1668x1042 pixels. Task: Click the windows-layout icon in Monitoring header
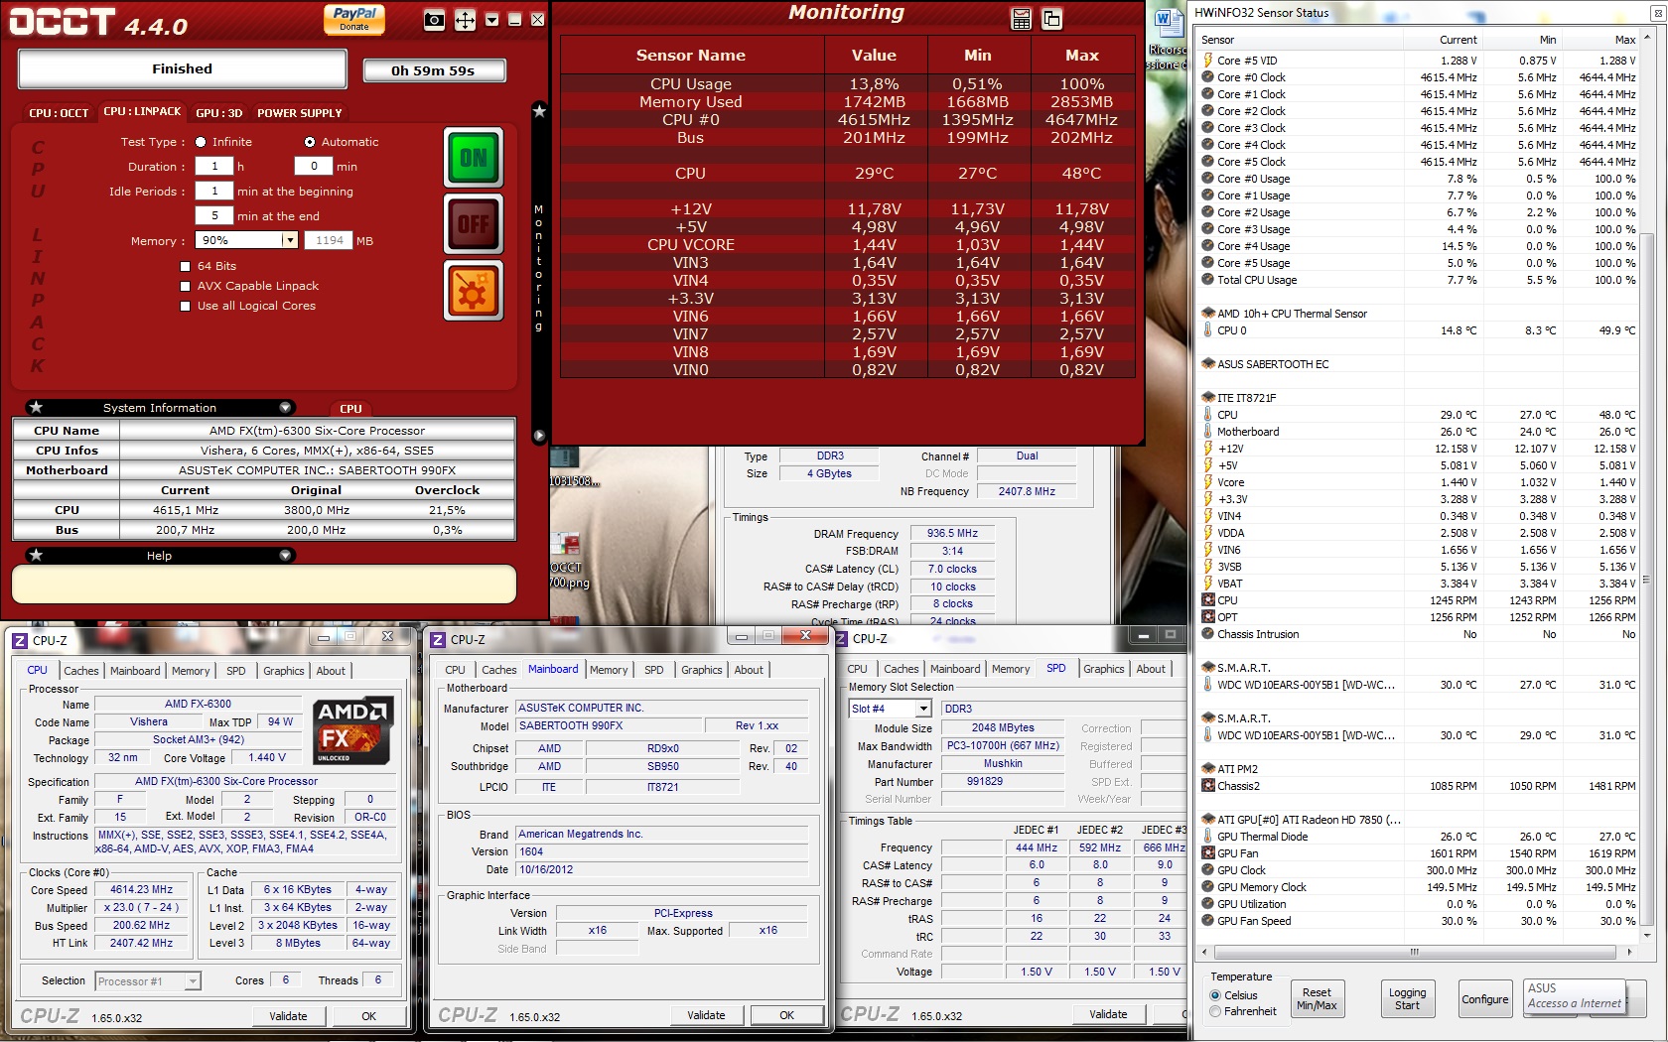1051,18
